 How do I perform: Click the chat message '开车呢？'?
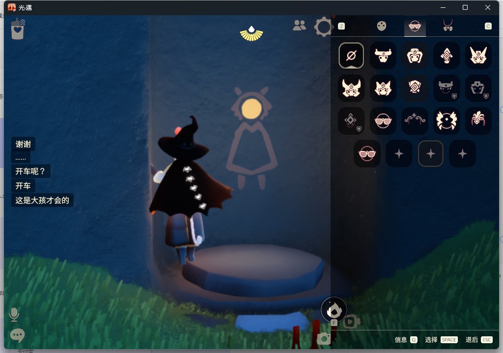(x=31, y=172)
